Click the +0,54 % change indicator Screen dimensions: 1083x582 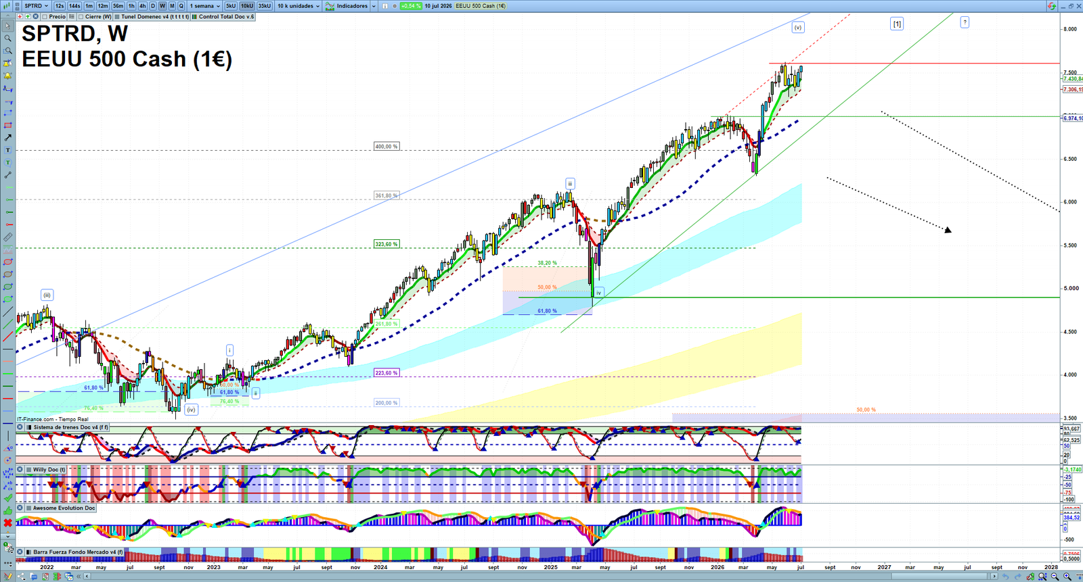(410, 6)
